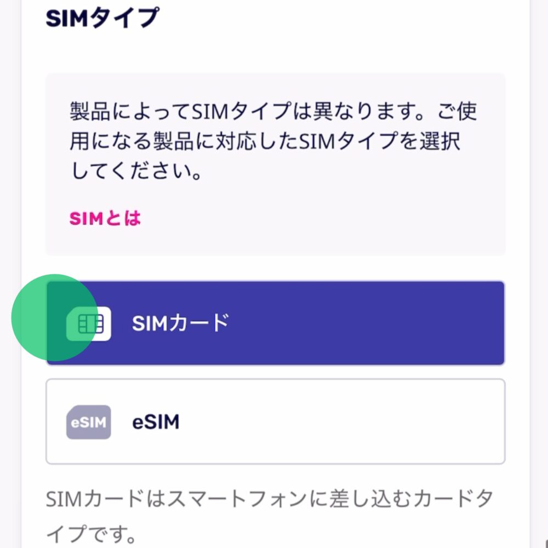This screenshot has height=548, width=548.
Task: Click the gray eSIM badge icon
Action: (x=89, y=422)
